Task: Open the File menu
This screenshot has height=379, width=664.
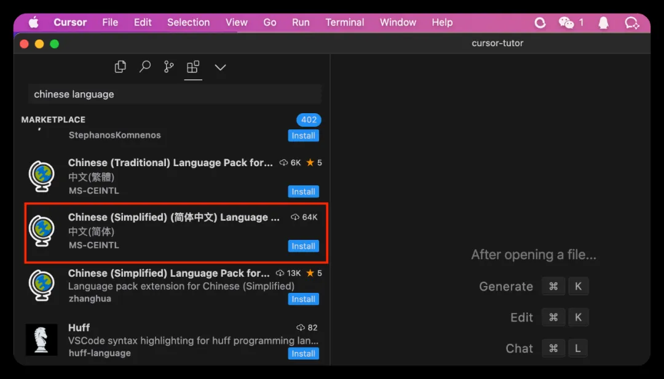Action: click(x=110, y=23)
